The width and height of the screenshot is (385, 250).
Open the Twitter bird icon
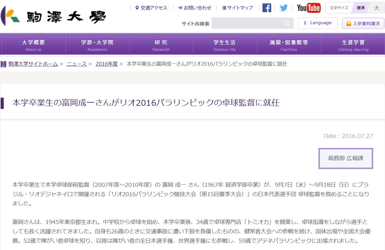pyautogui.click(x=284, y=8)
